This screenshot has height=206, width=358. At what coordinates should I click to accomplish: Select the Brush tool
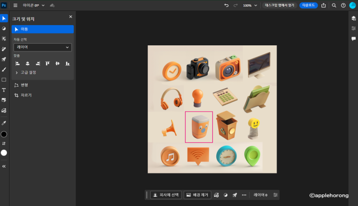4,70
